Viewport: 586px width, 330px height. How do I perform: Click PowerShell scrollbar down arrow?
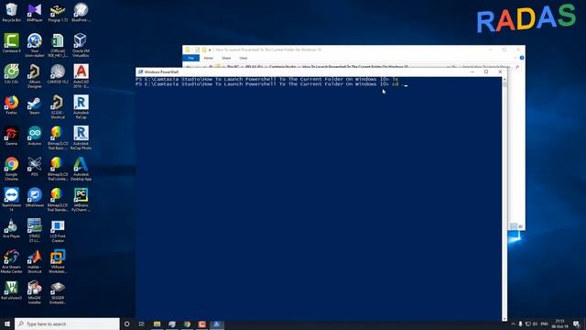point(505,319)
